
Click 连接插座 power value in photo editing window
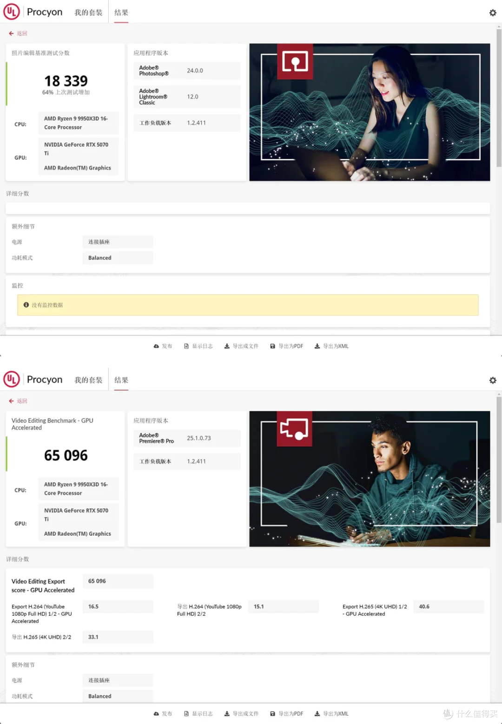point(118,242)
